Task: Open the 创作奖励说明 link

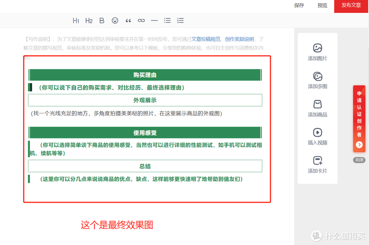Action: (239, 39)
